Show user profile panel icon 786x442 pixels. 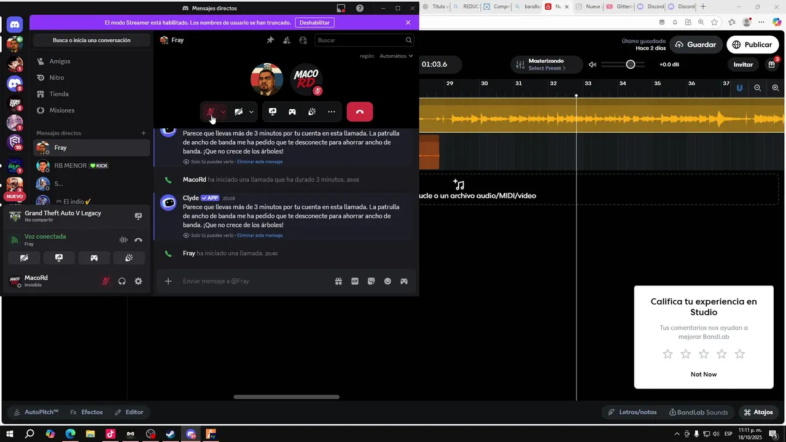tap(303, 40)
